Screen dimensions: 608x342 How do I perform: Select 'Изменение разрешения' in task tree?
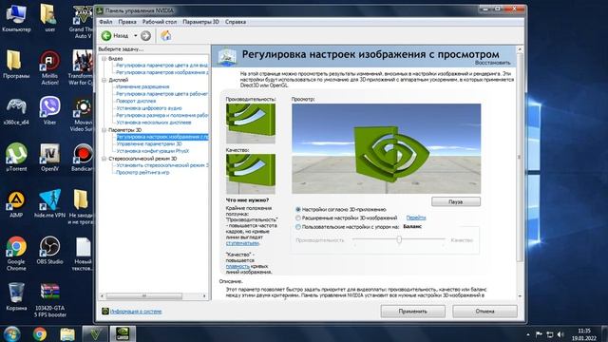tap(142, 86)
